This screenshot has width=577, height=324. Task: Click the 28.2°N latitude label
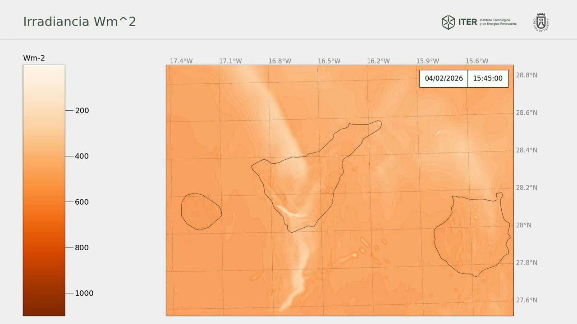point(527,188)
